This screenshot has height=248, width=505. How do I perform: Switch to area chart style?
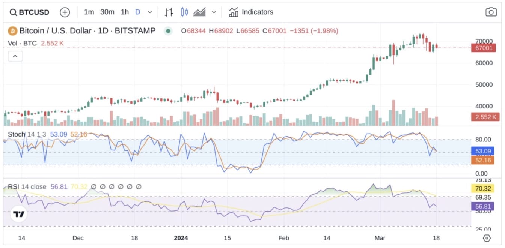click(x=199, y=12)
